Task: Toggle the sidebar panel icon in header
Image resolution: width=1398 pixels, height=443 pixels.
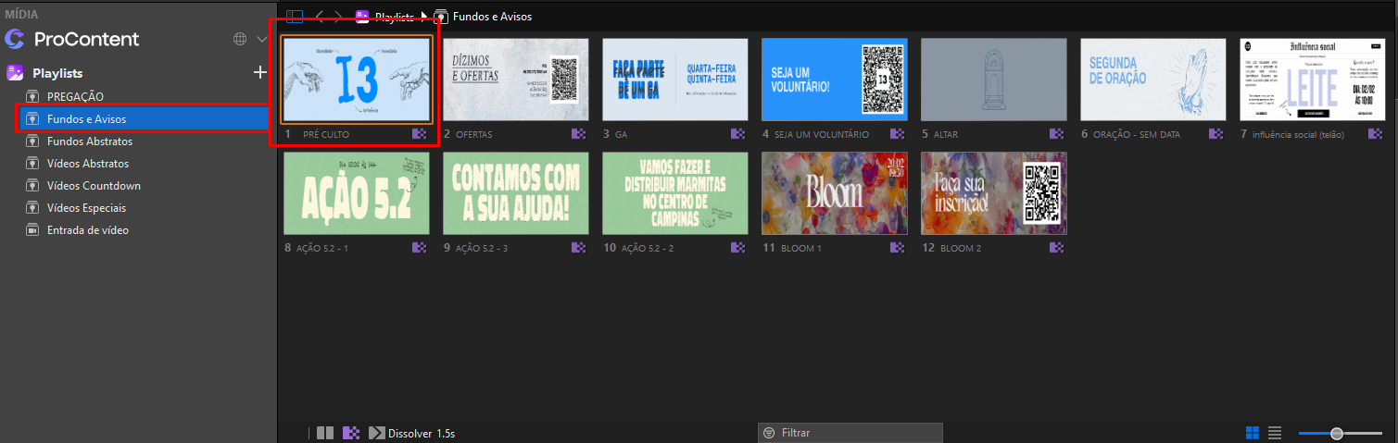Action: pyautogui.click(x=294, y=17)
